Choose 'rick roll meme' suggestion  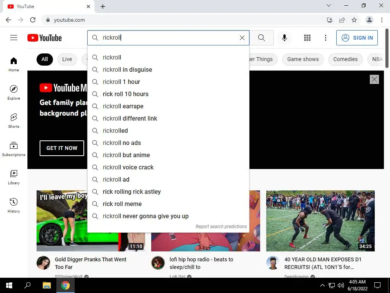(168, 204)
